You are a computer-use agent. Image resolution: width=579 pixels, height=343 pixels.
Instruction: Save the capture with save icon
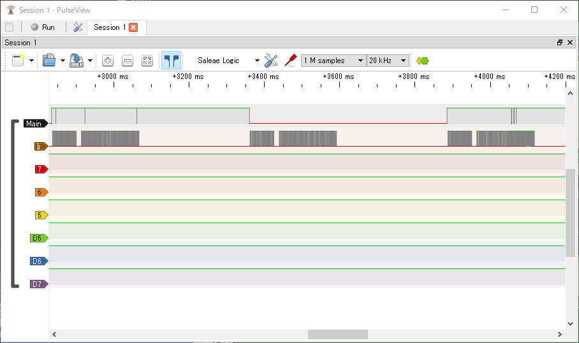click(x=77, y=60)
